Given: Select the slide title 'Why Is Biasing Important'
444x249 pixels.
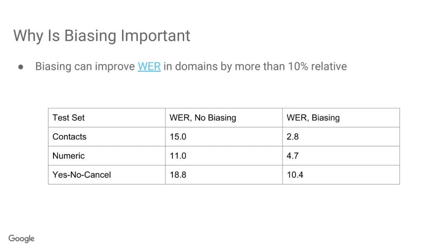Looking at the screenshot, I should pos(102,36).
